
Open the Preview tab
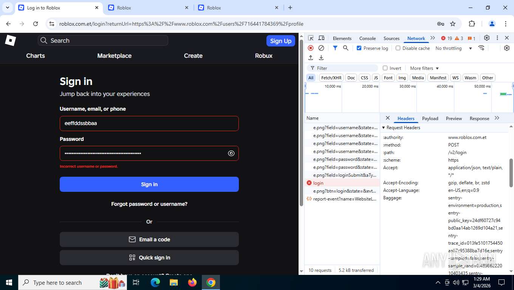pyautogui.click(x=454, y=118)
